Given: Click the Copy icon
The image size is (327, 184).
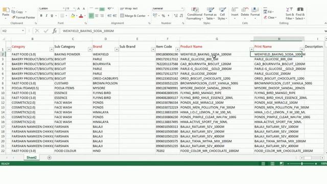Looking at the screenshot, I should pyautogui.click(x=14, y=12).
